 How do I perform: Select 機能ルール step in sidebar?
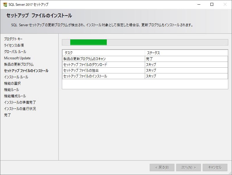(x=12, y=90)
